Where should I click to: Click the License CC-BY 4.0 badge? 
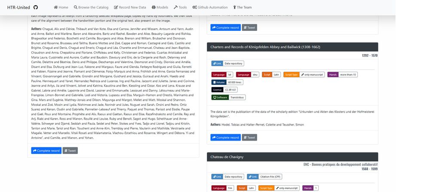(224, 90)
